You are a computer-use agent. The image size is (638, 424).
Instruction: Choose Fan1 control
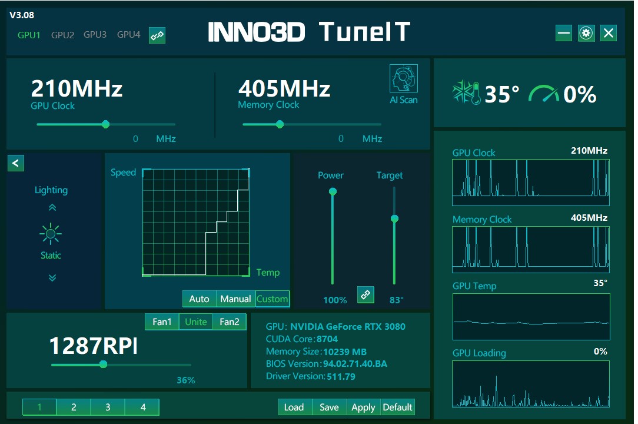[162, 322]
